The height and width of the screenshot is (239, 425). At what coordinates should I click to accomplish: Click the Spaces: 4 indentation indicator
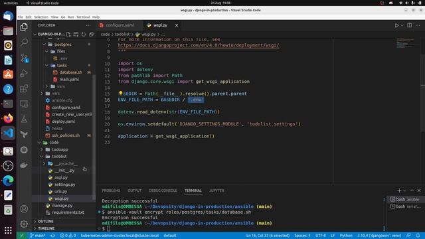click(303, 235)
